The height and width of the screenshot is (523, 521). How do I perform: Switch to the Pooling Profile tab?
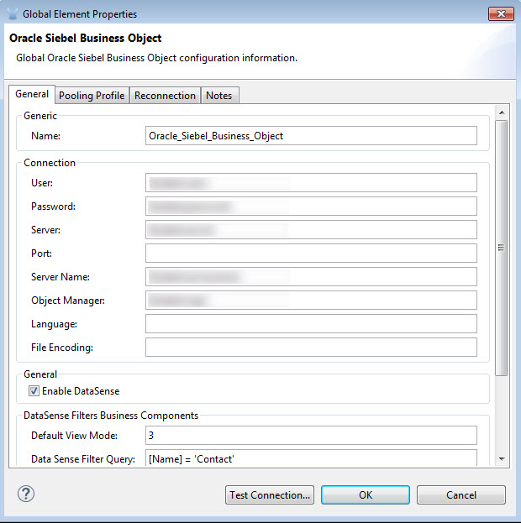point(92,96)
